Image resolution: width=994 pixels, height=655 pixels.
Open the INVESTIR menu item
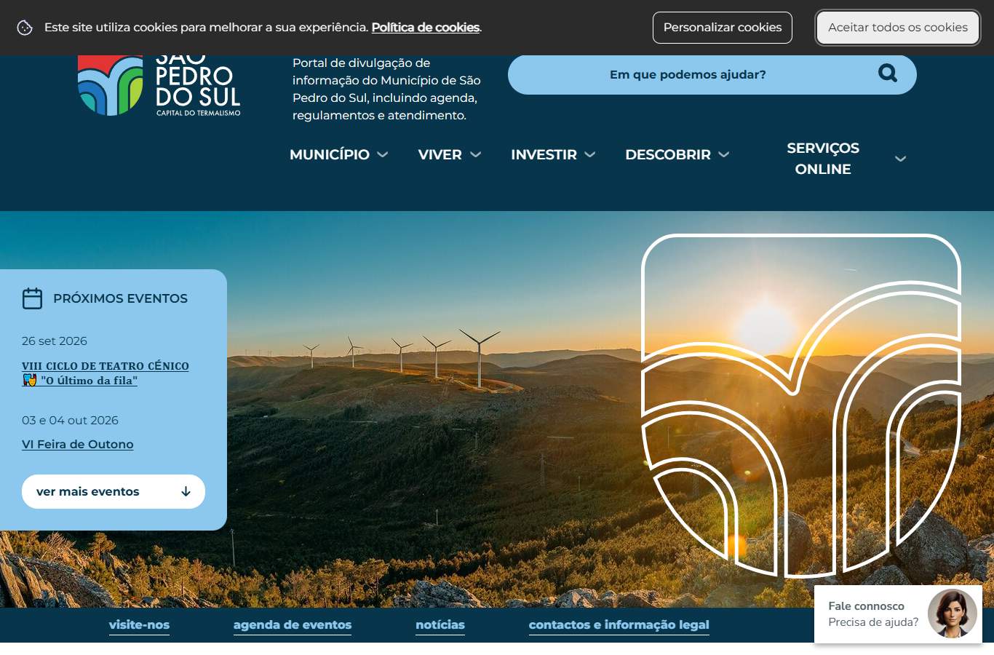tap(544, 154)
